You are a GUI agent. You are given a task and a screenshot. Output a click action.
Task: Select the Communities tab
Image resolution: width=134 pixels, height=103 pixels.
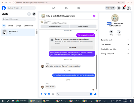[x=29, y=26]
